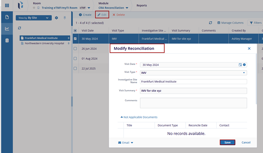
Task: Uncheck the 30 May 2024 row checkbox
Action: click(75, 39)
